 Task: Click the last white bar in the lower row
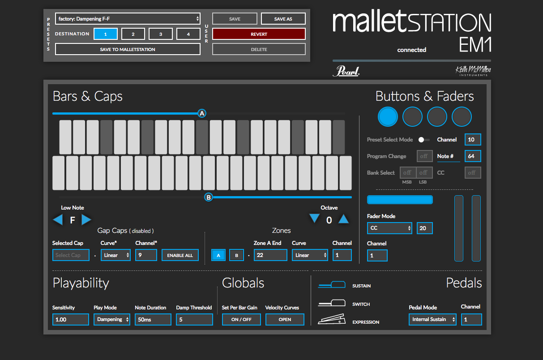[x=346, y=173]
